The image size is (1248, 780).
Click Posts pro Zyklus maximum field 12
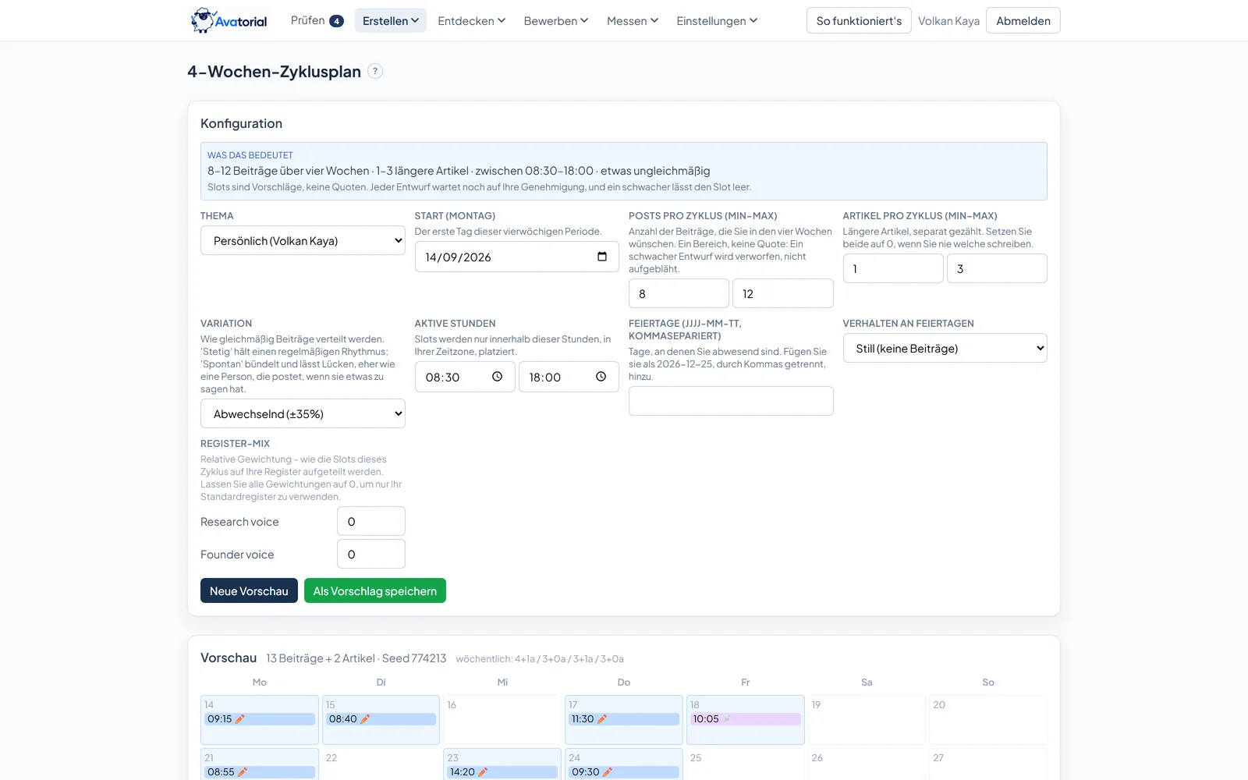pos(782,293)
